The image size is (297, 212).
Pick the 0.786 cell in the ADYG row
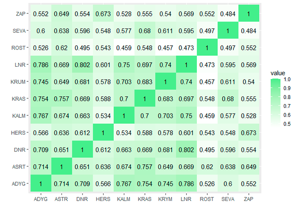tap(186, 184)
